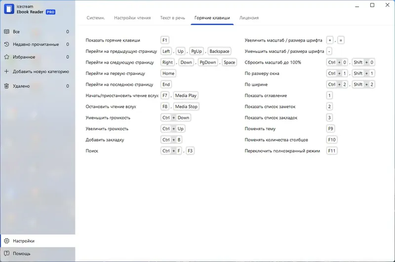
Task: Click the Перейти на первую страницу label
Action: (x=115, y=74)
